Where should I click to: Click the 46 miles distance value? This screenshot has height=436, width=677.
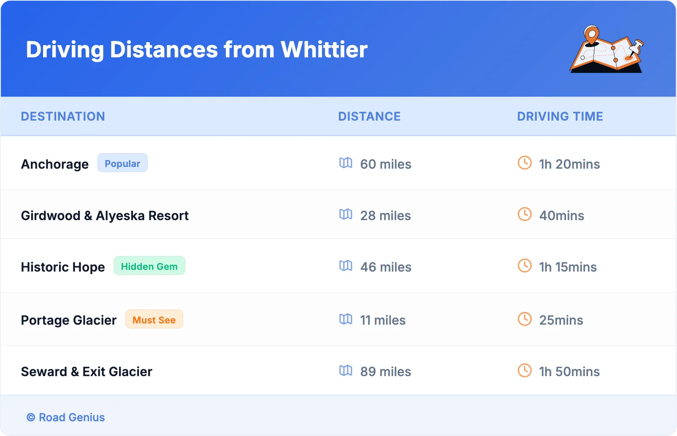tap(386, 267)
